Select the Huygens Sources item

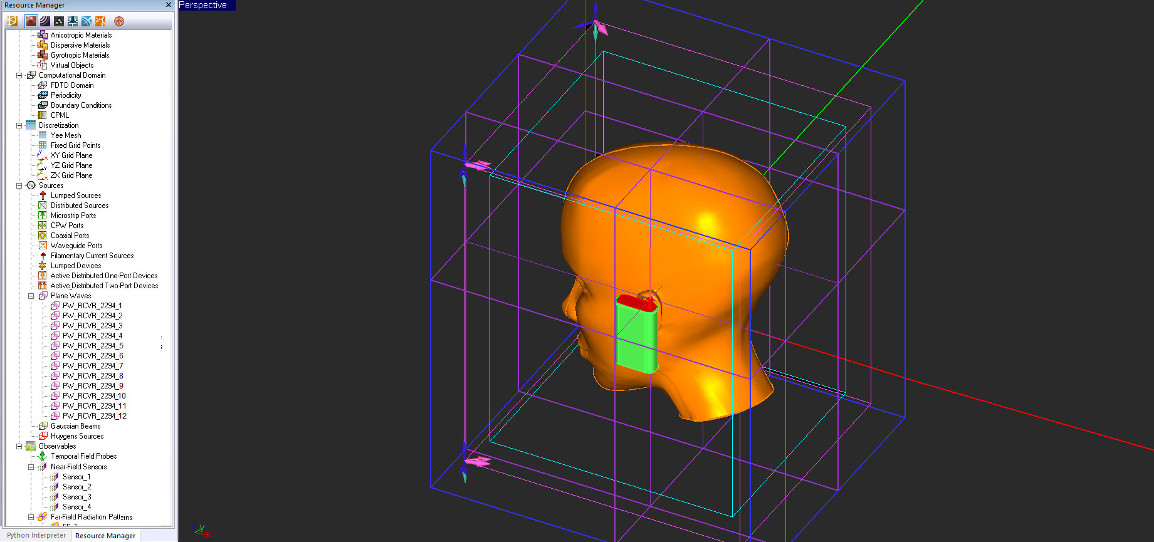point(77,436)
